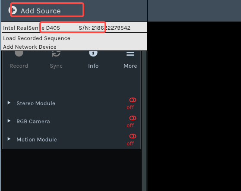Open the device Info icon
Viewport: 241px width, 191px height.
(x=93, y=53)
